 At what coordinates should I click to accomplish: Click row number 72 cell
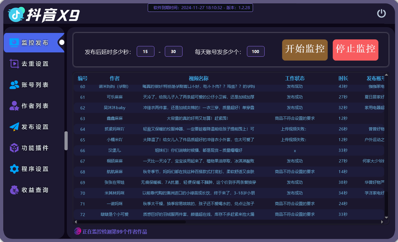(x=83, y=215)
